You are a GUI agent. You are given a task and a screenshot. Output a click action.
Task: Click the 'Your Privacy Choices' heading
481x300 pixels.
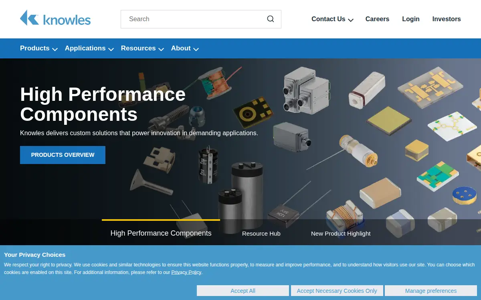[x=34, y=255]
